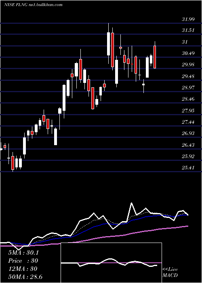The width and height of the screenshot is (202, 283).
Task: Click the 26.43 price axis label
Action: tap(188, 145)
